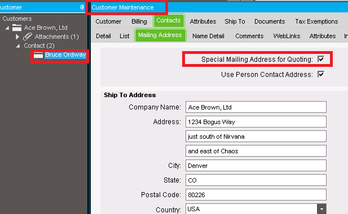Click the State field showing CO
Screen dimensions: 348x214
point(256,180)
